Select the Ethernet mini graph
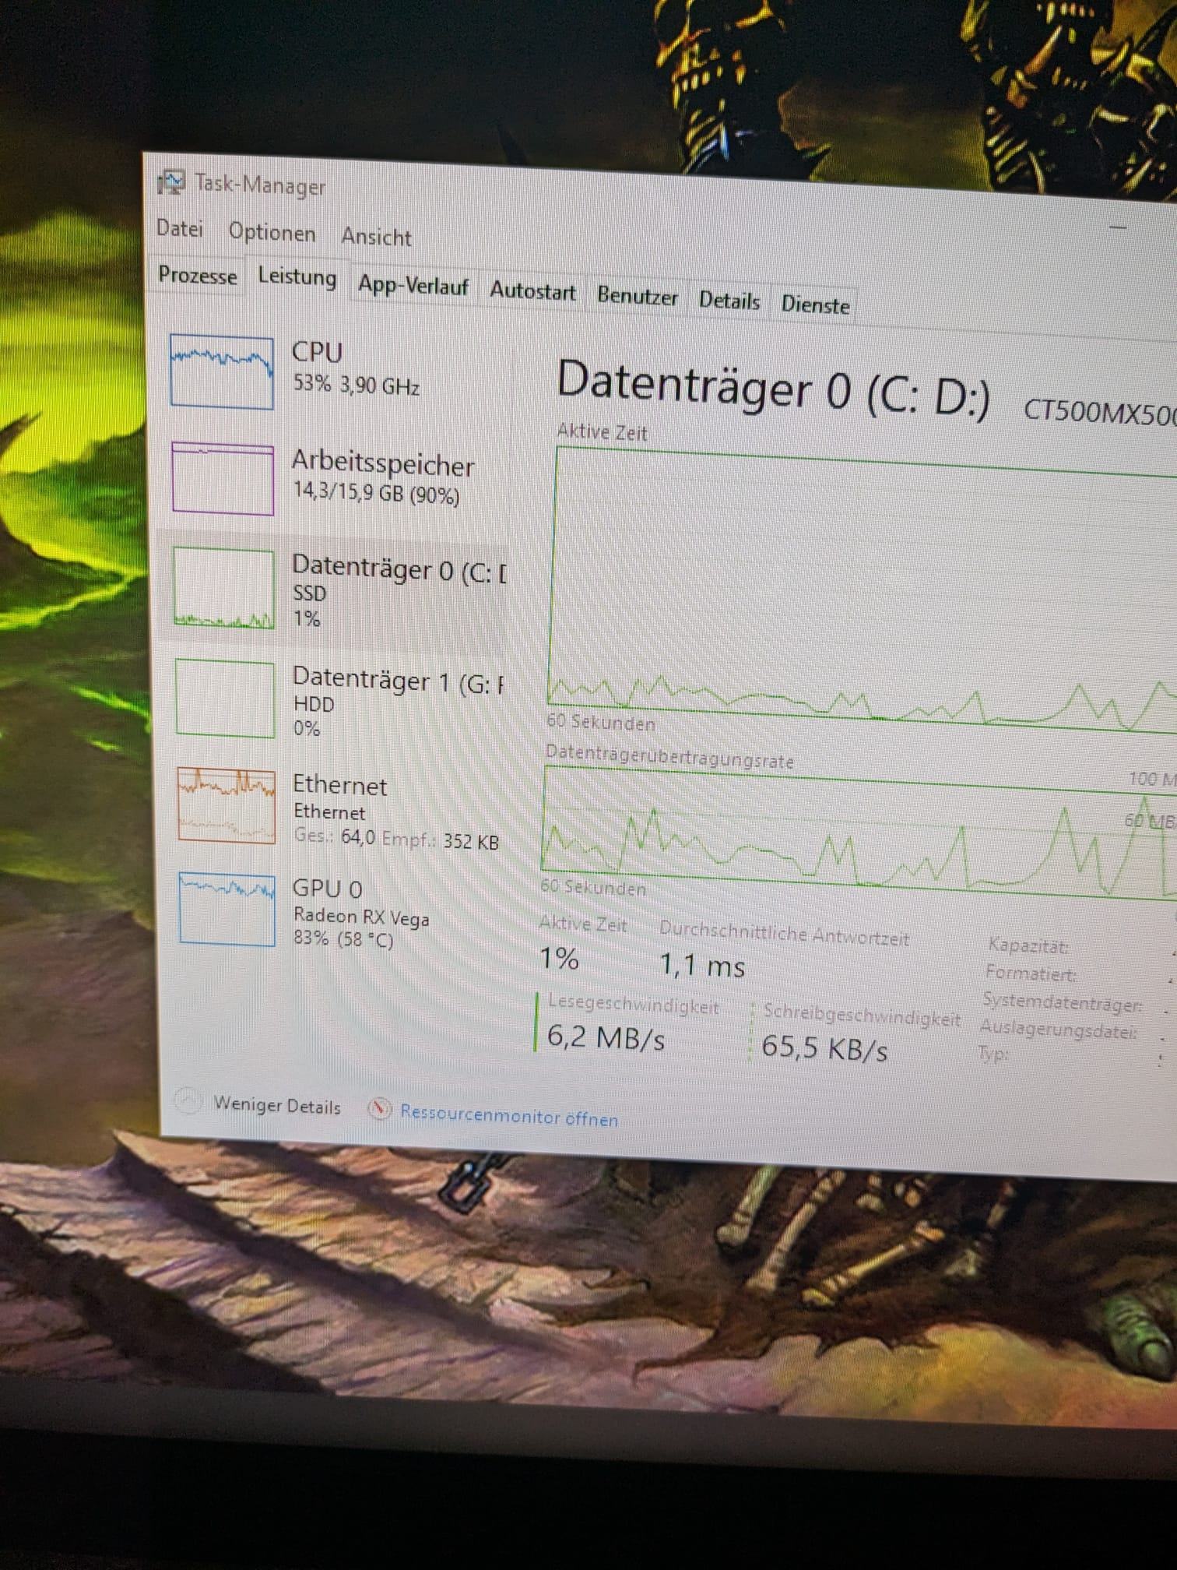Image resolution: width=1177 pixels, height=1570 pixels. pyautogui.click(x=227, y=805)
